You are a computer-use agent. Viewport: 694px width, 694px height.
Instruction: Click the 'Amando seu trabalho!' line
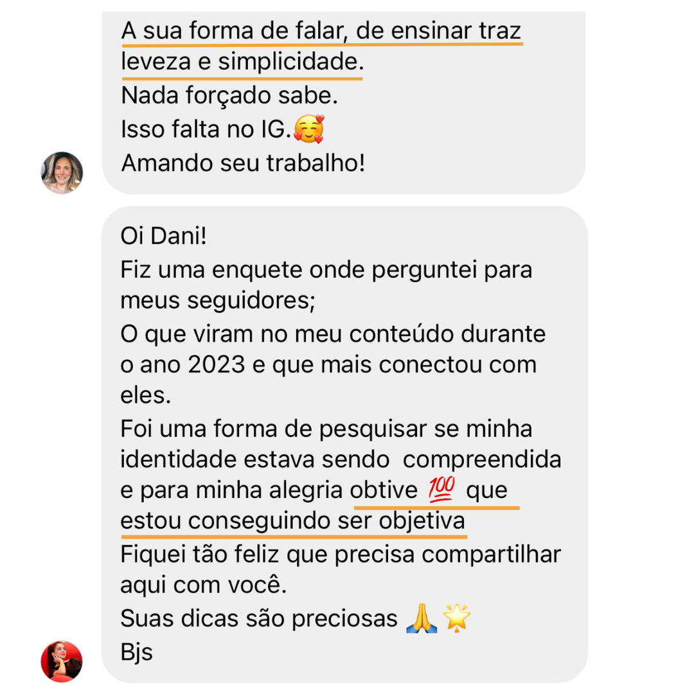point(243,163)
